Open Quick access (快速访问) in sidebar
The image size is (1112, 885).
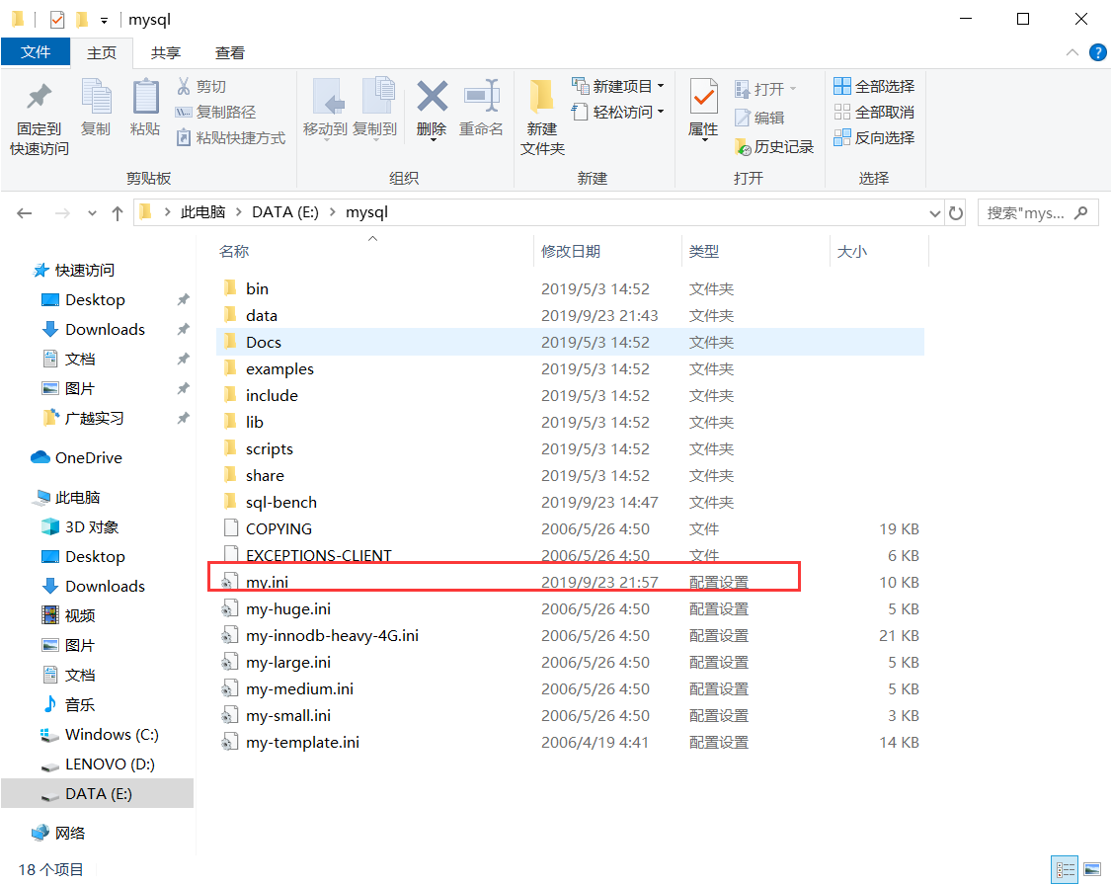coord(74,271)
